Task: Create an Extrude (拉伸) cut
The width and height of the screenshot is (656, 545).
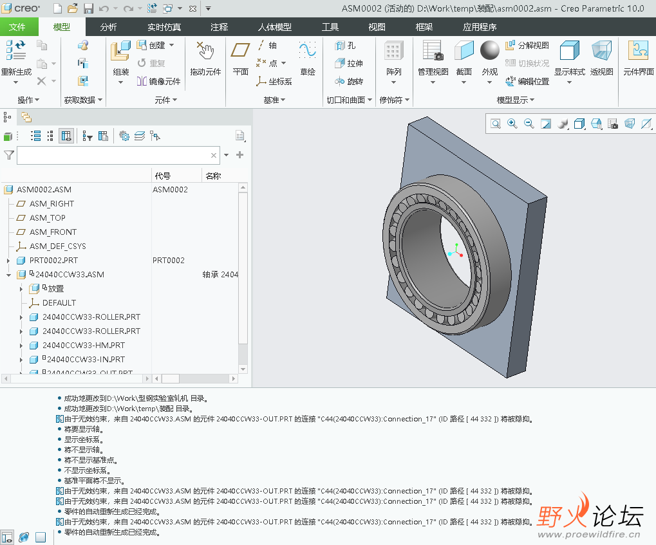Action: click(x=349, y=63)
